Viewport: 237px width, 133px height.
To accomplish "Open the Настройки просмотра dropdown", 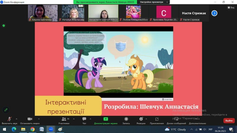I will click(153, 2).
